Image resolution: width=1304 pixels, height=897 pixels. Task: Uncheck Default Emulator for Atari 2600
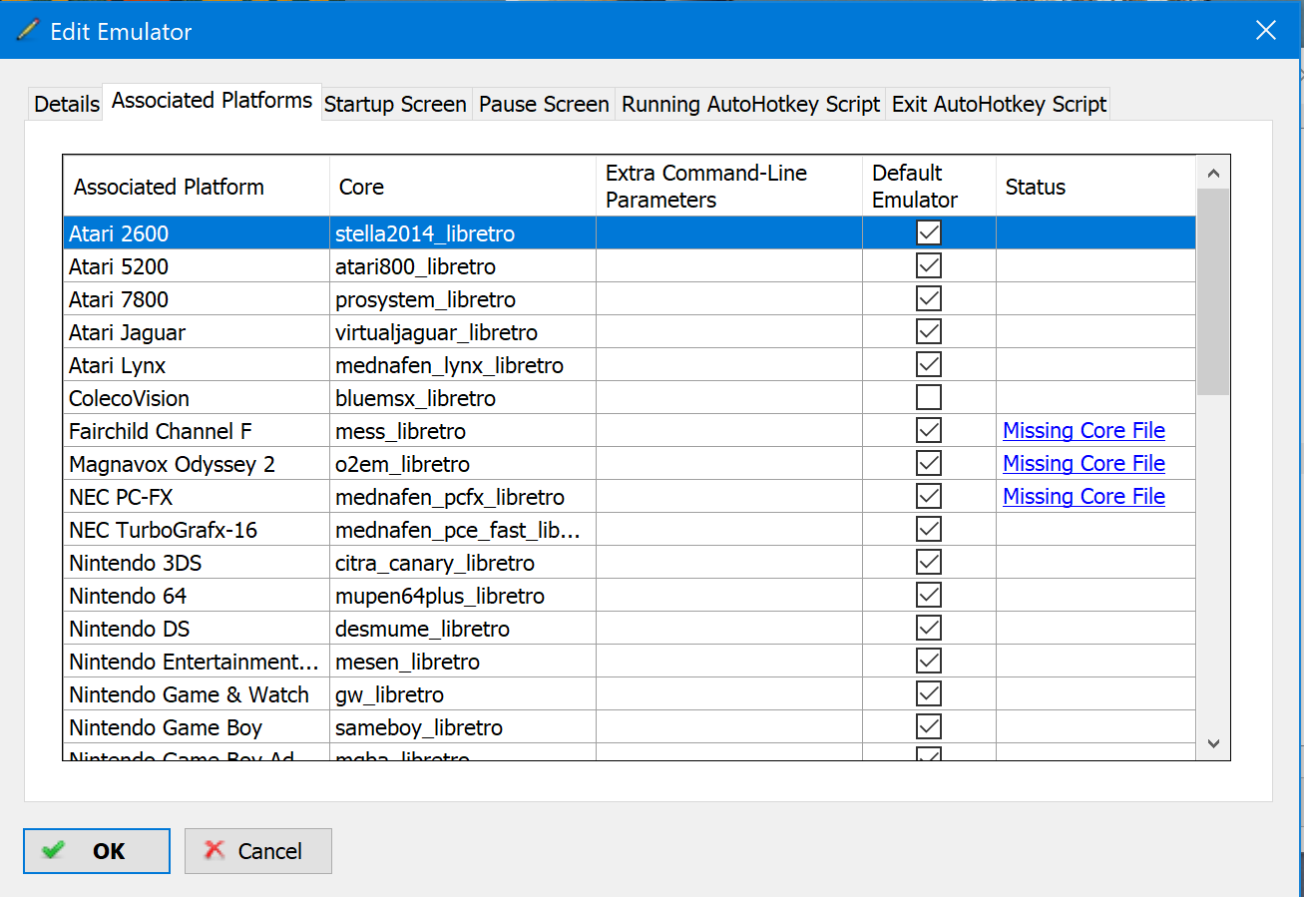click(929, 233)
